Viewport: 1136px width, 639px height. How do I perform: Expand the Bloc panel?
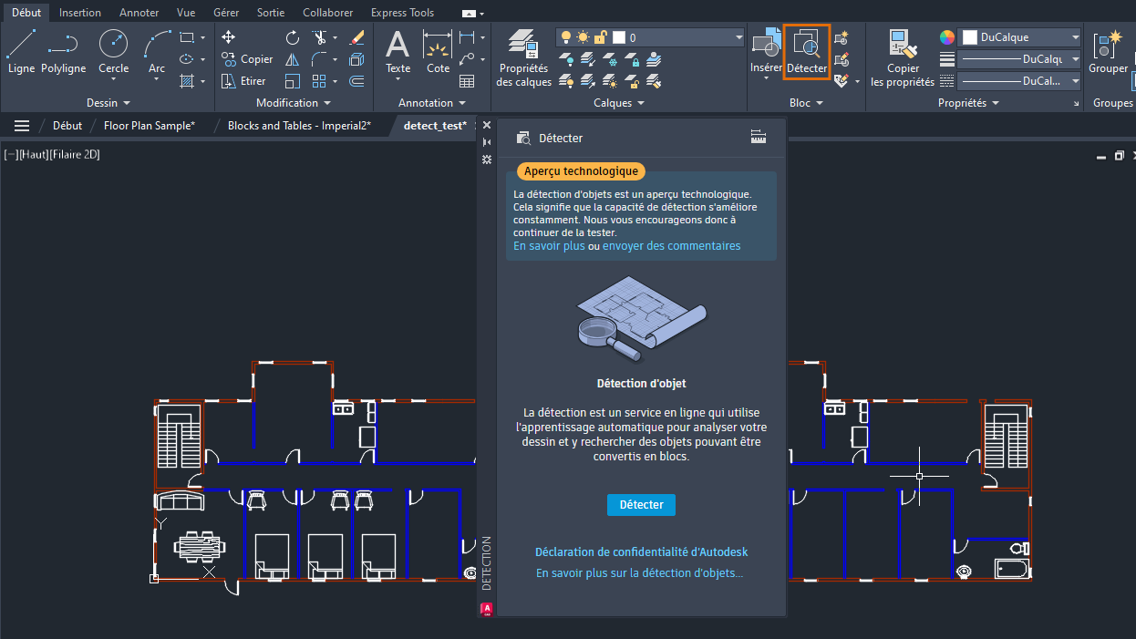[x=806, y=103]
